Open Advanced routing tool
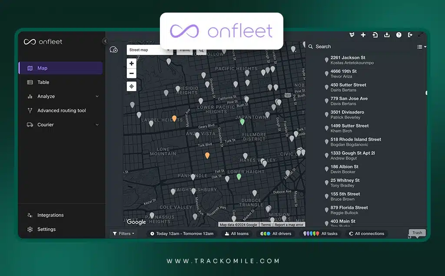445x276 pixels. (x=62, y=110)
